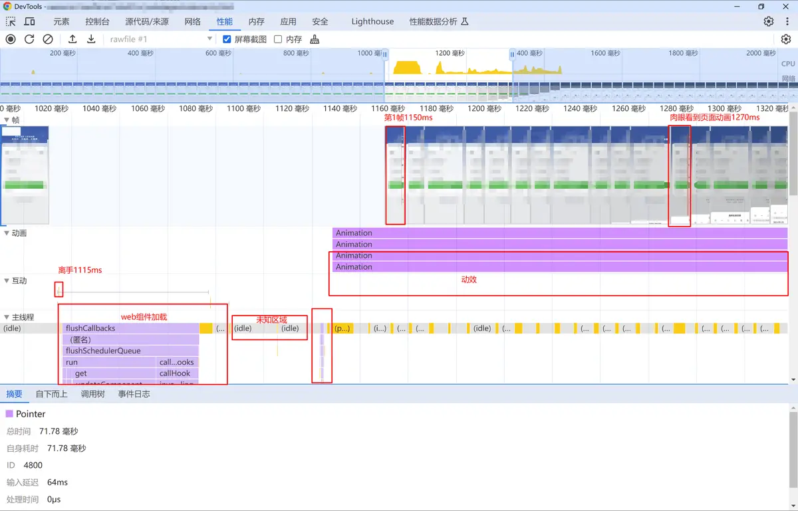Screen dimensions: 798x511
Task: Collapse the 互动 track
Action: pos(7,281)
